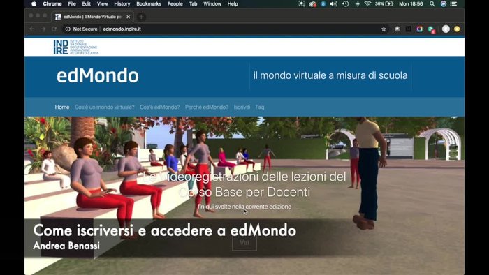
Task: Click the yellow Chrome menu button
Action: [457, 29]
